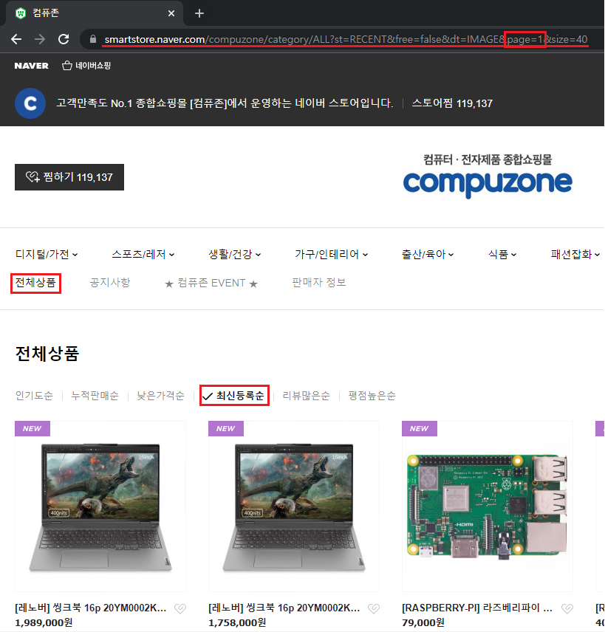The width and height of the screenshot is (605, 632).
Task: Wishlist heart for RASPBERRY-PI product
Action: 567,608
